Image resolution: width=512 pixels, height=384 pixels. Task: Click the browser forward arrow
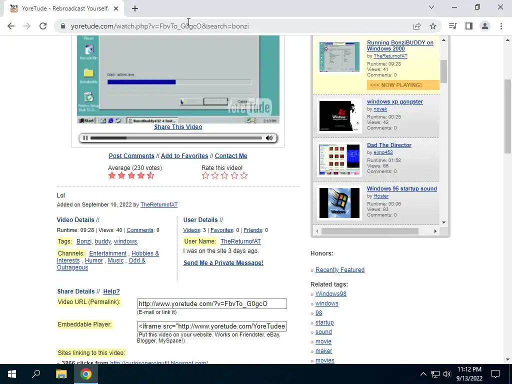coord(27,26)
